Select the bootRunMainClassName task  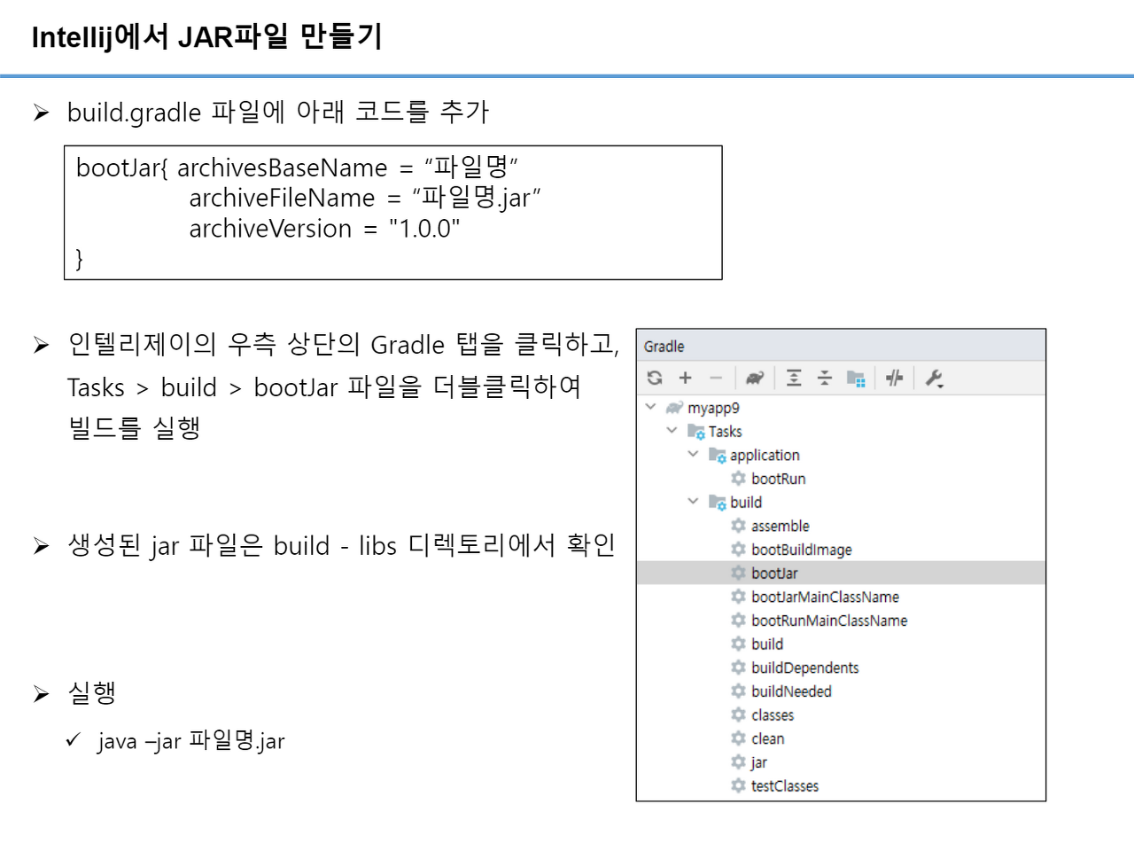click(x=841, y=621)
